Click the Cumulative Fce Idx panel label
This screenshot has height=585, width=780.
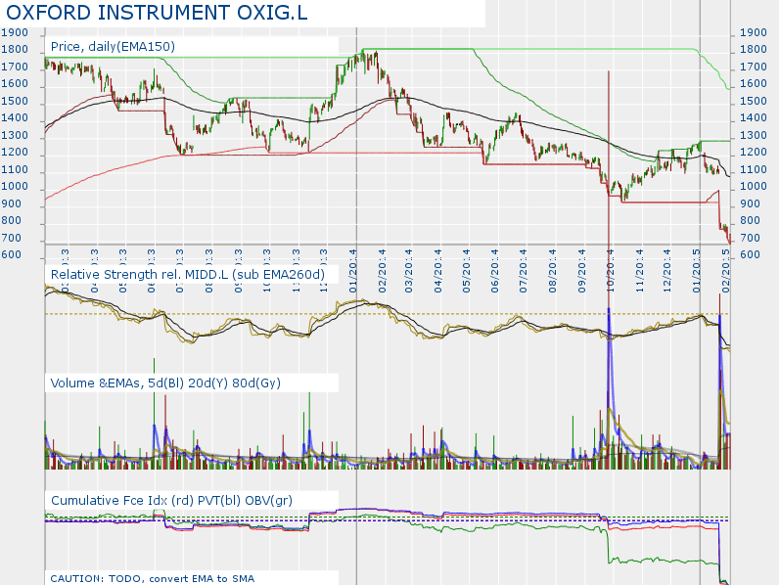[171, 501]
